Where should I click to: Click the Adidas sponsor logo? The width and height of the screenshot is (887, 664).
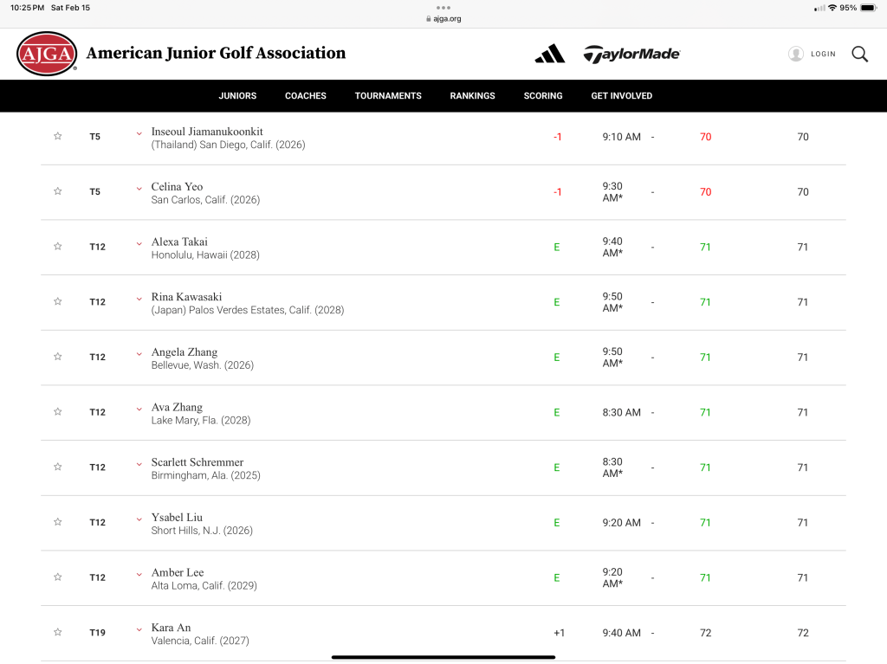549,54
